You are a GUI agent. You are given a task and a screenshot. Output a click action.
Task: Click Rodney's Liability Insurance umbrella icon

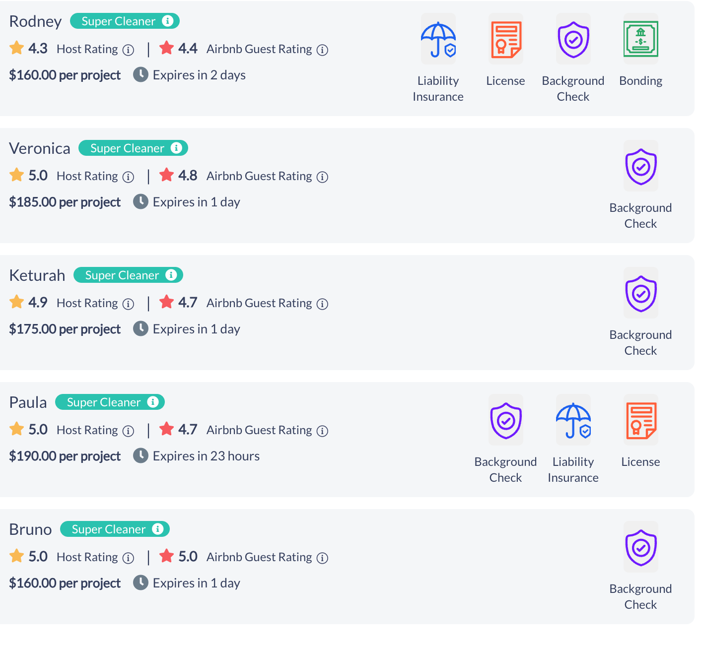point(438,39)
